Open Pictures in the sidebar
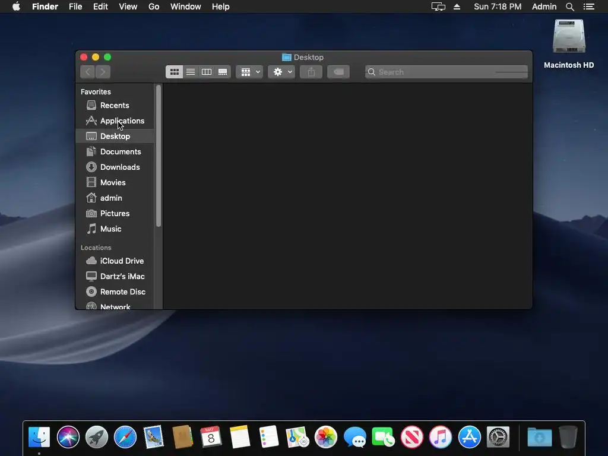Screen dimensions: 608x456 pyautogui.click(x=115, y=213)
